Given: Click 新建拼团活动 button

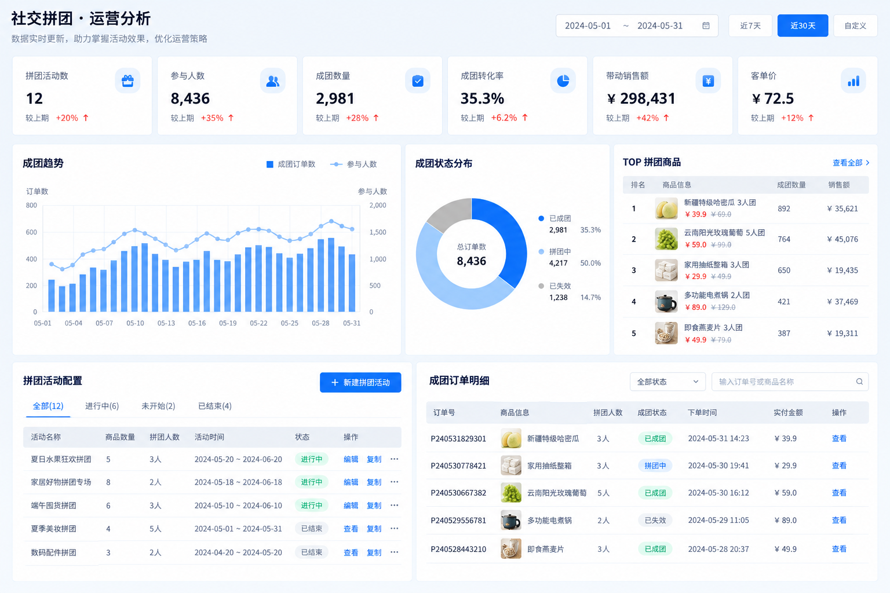Looking at the screenshot, I should [x=360, y=382].
